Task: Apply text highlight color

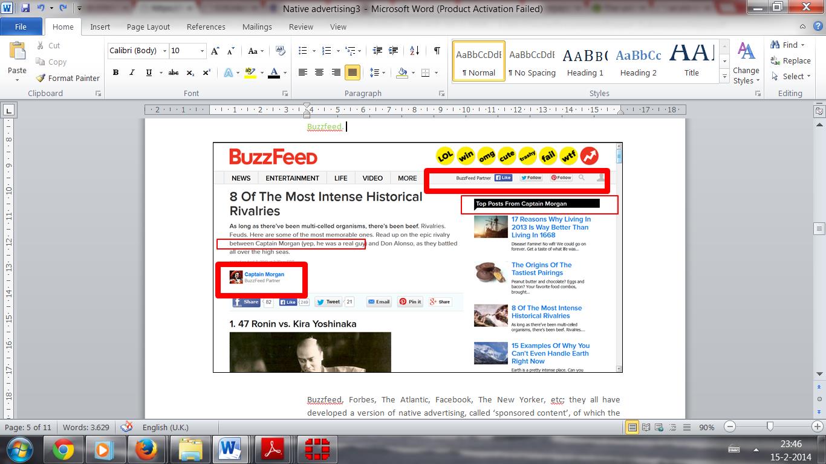Action: point(248,72)
